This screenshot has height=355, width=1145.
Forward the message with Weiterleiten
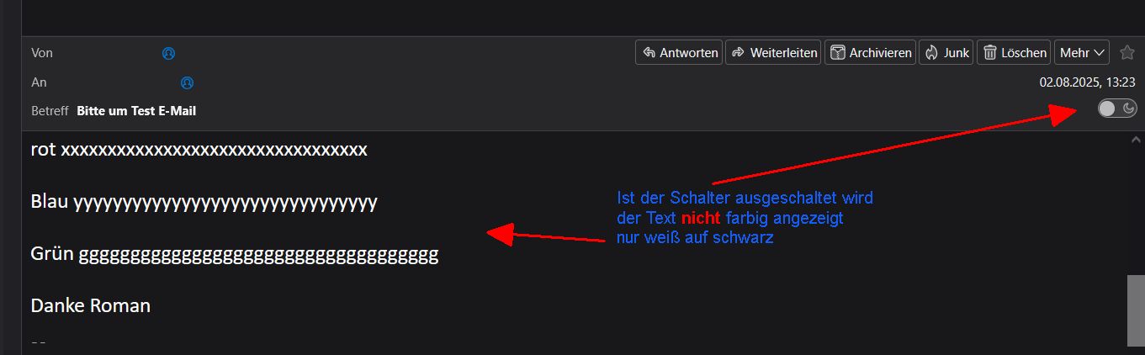pyautogui.click(x=774, y=52)
